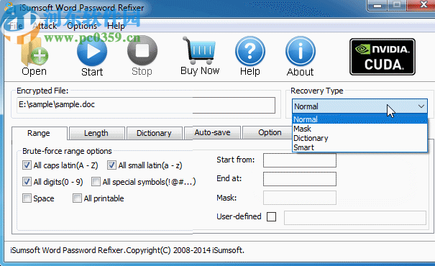The height and width of the screenshot is (266, 435).
Task: Switch to the Length tab
Action: click(x=96, y=133)
